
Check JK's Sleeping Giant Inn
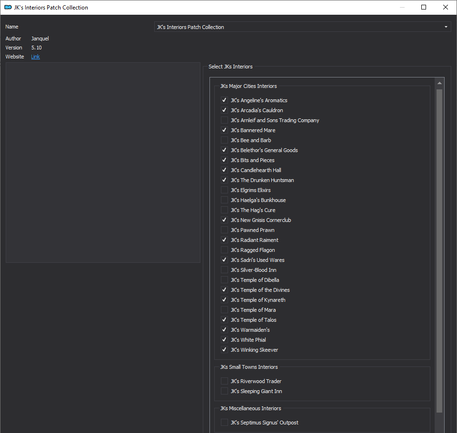224,391
